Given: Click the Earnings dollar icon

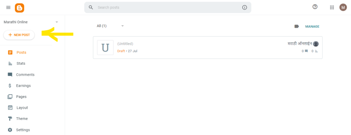Looking at the screenshot, I should [x=10, y=86].
